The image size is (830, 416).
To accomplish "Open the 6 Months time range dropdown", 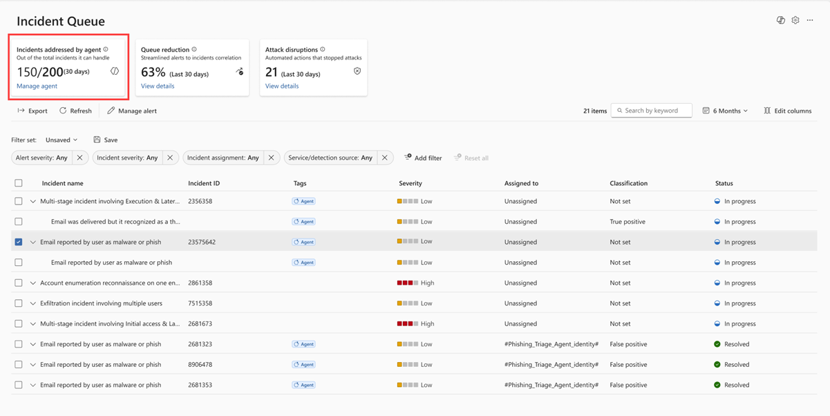I will click(x=725, y=111).
